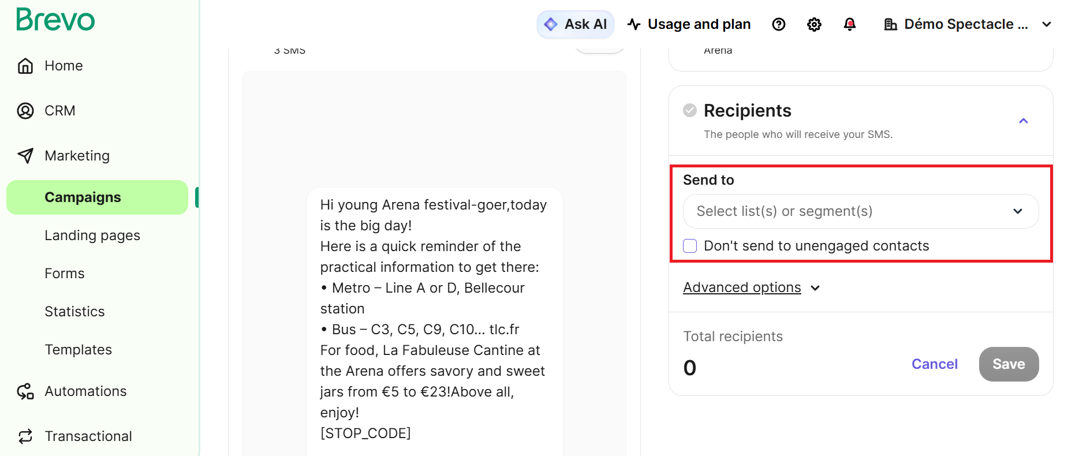Open the Templates section
Viewport: 1079px width, 456px height.
[x=78, y=350]
